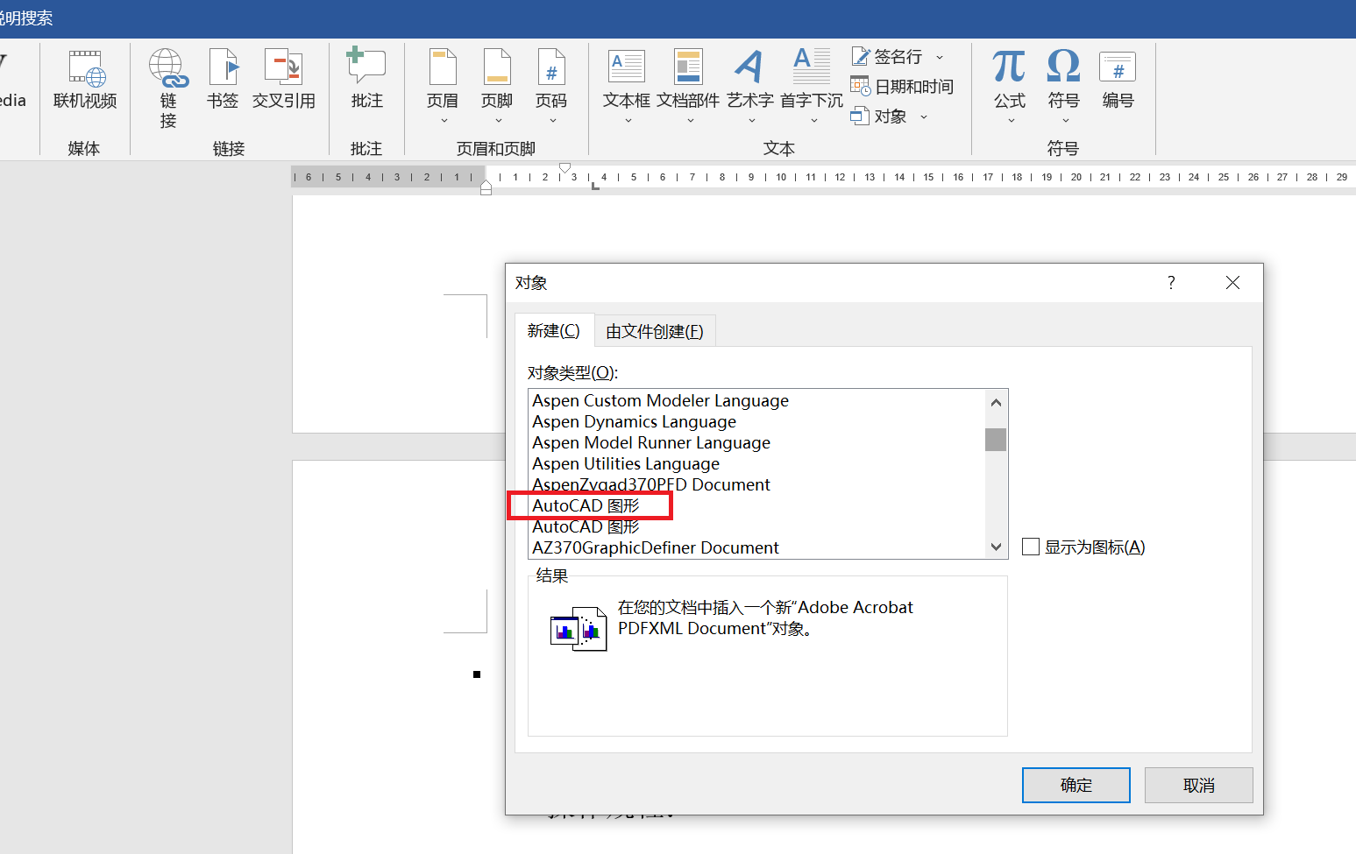The height and width of the screenshot is (854, 1356).
Task: Select the 新建 tab in dialog
Action: [554, 330]
